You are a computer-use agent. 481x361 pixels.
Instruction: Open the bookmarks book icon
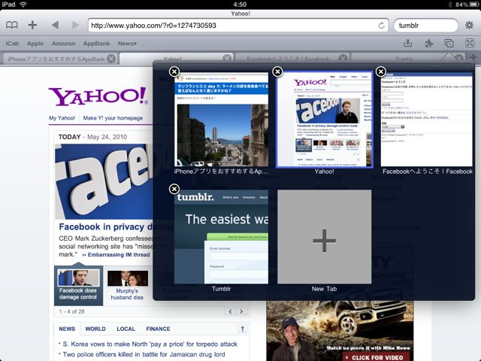click(x=12, y=25)
